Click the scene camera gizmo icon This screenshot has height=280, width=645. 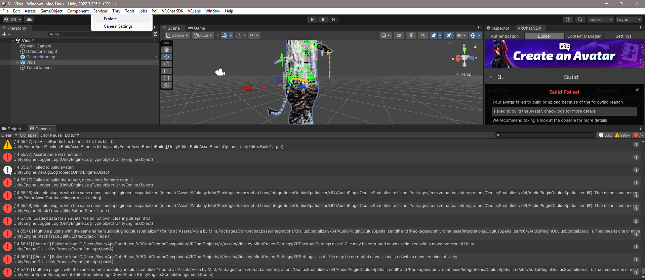pyautogui.click(x=220, y=72)
